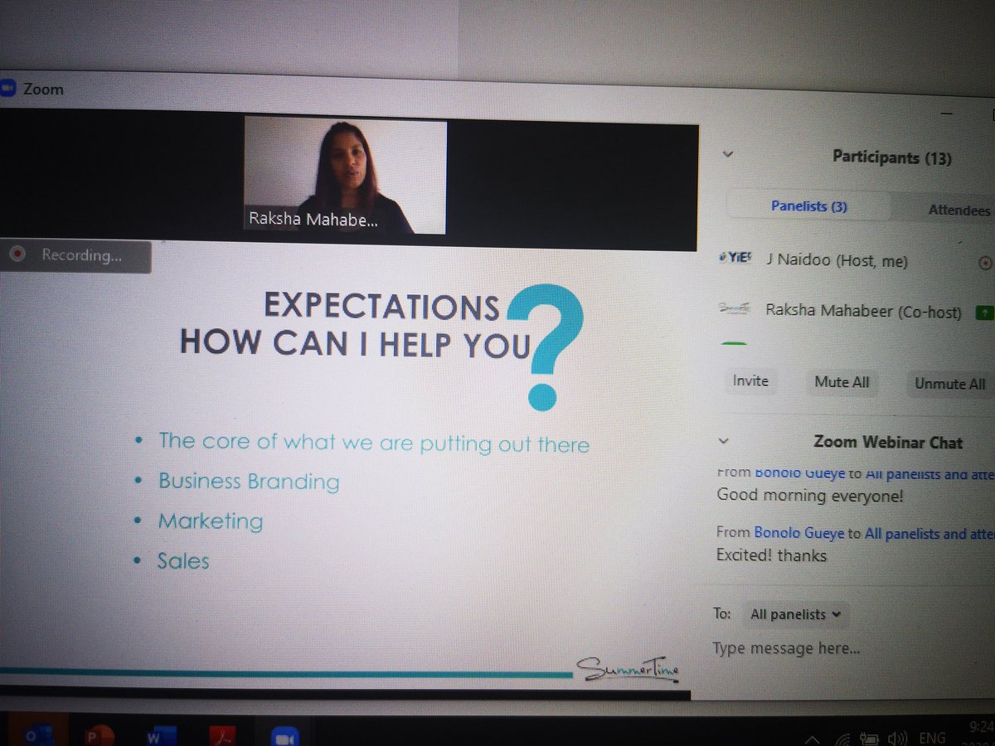Click the Sales bullet on slide
This screenshot has height=746, width=995.
[x=183, y=561]
